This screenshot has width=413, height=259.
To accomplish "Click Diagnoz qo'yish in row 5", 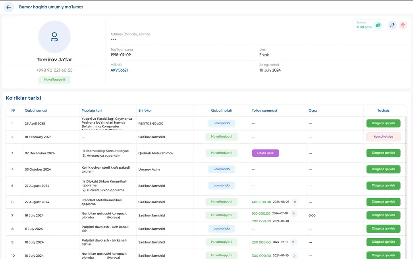I will point(383,185).
